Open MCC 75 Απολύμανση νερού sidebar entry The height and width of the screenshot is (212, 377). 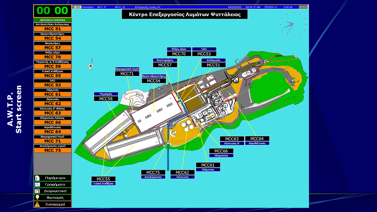(x=52, y=150)
